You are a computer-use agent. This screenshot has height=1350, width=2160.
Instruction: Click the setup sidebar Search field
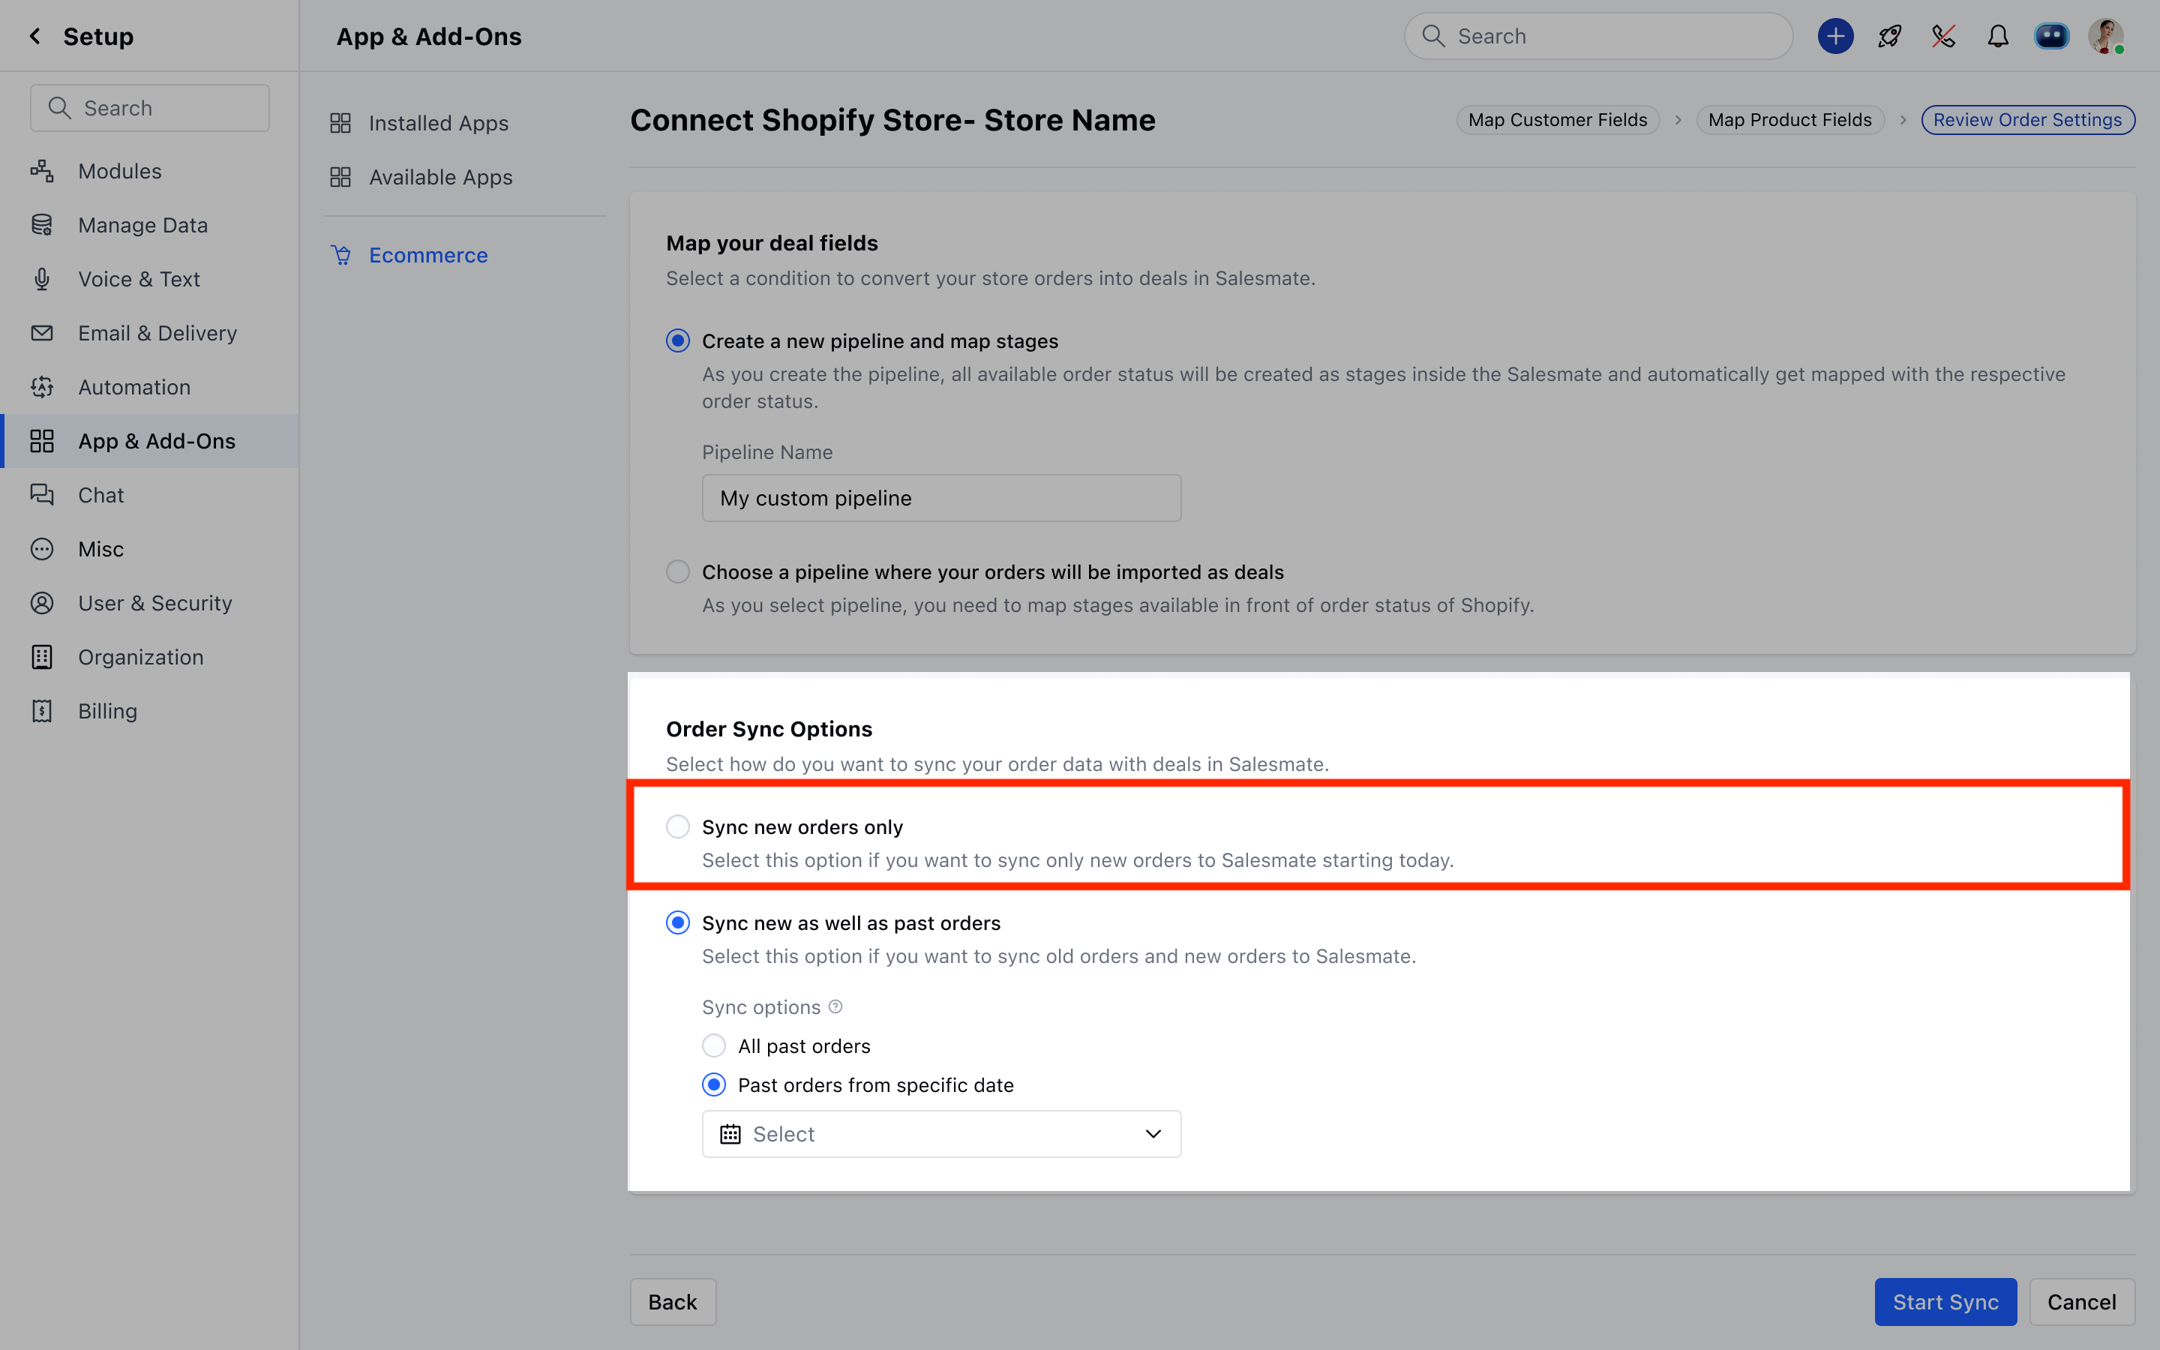pos(150,108)
